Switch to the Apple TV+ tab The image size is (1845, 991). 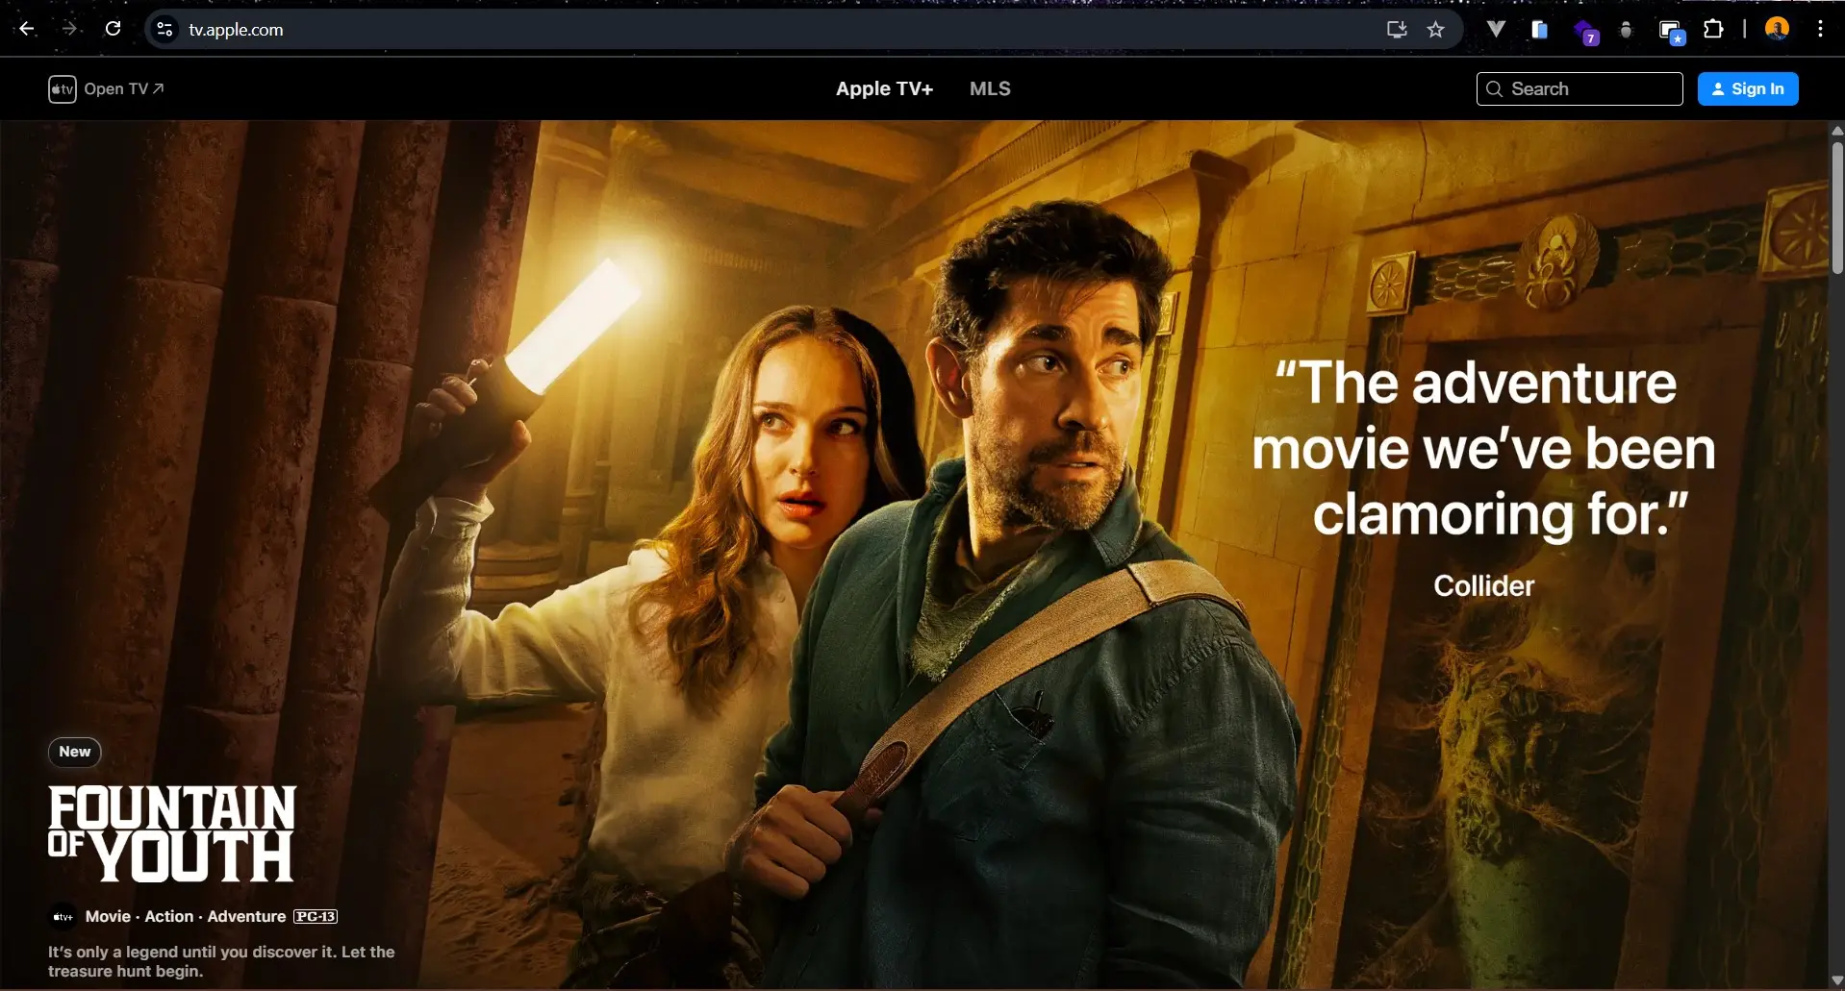[x=884, y=88]
